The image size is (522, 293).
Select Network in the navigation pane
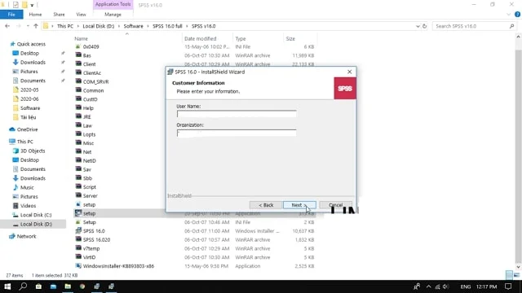[x=26, y=236]
